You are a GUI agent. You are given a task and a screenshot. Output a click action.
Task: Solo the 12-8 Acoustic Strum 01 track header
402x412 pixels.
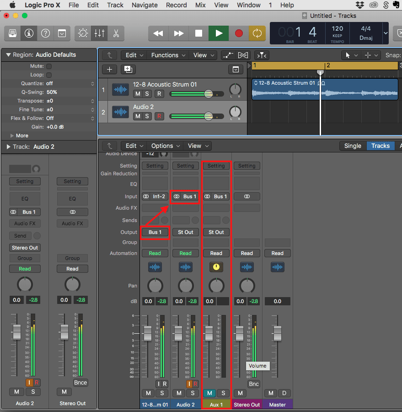(x=147, y=94)
